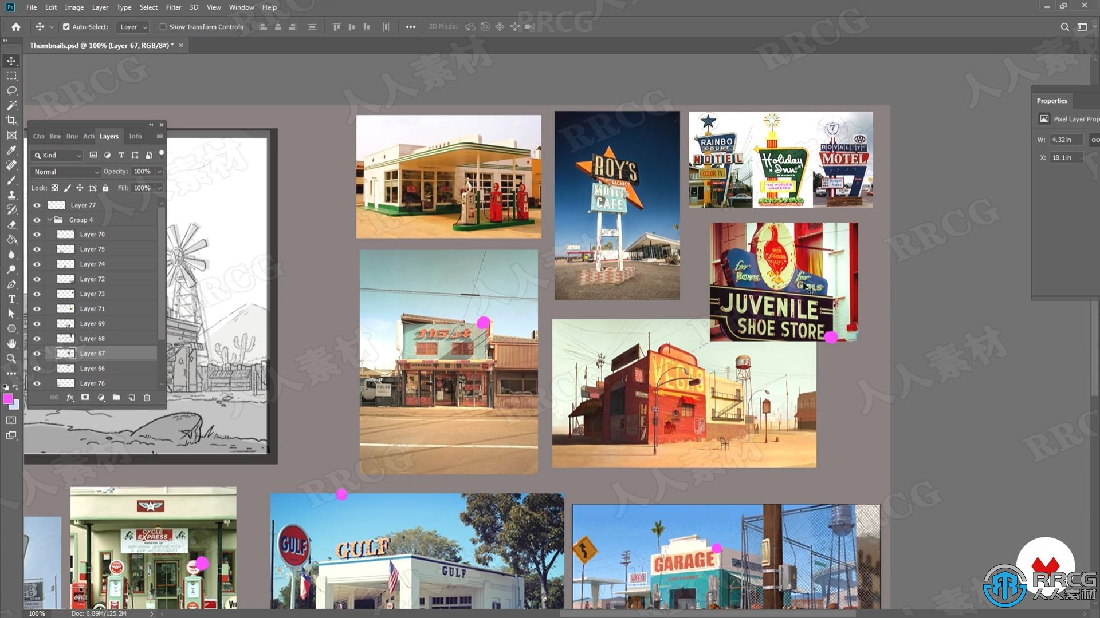Select the Magic Wand tool
The width and height of the screenshot is (1100, 618).
[11, 105]
